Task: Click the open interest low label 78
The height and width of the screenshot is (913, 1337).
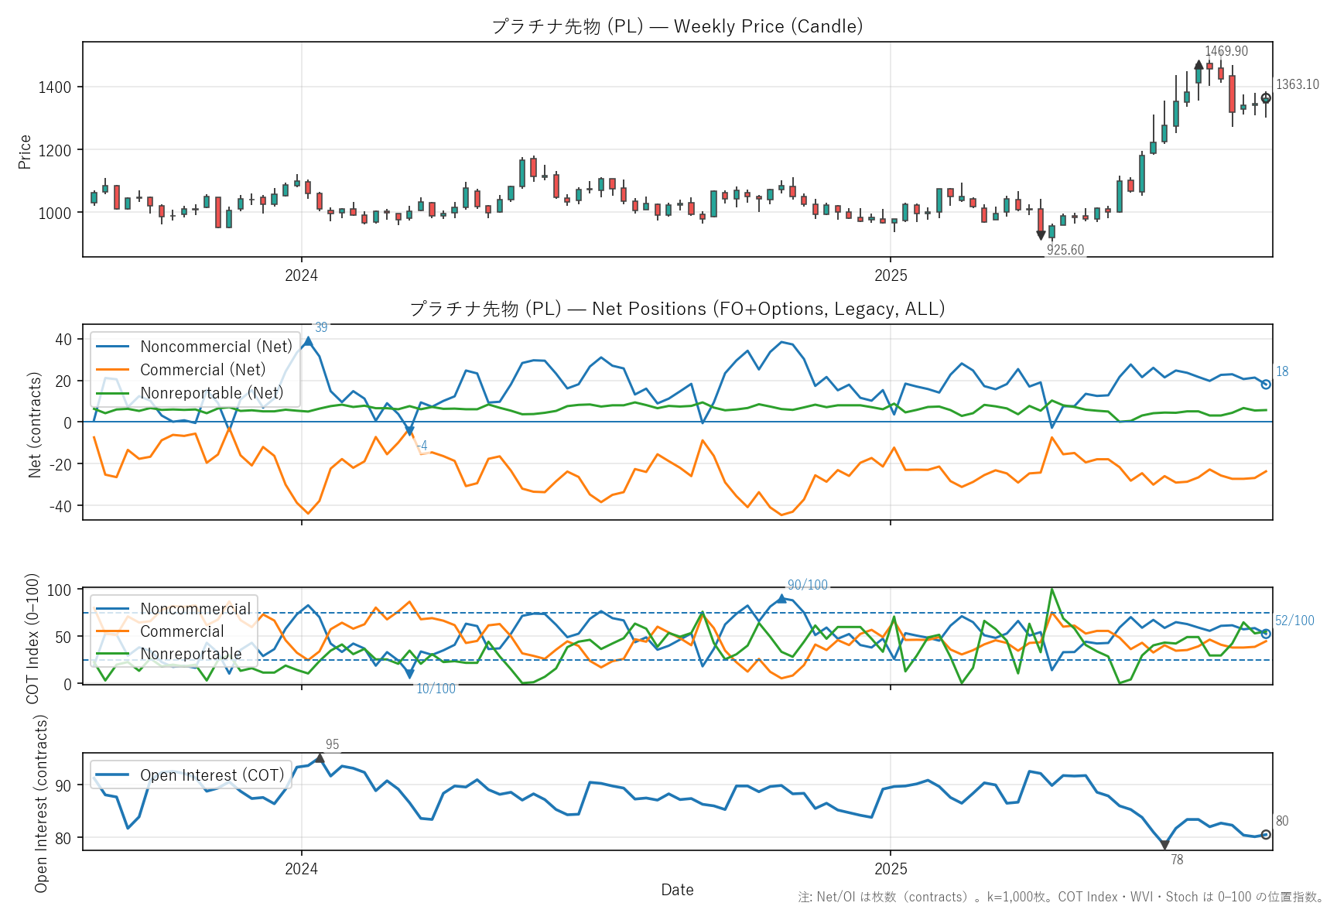Action: (1177, 860)
